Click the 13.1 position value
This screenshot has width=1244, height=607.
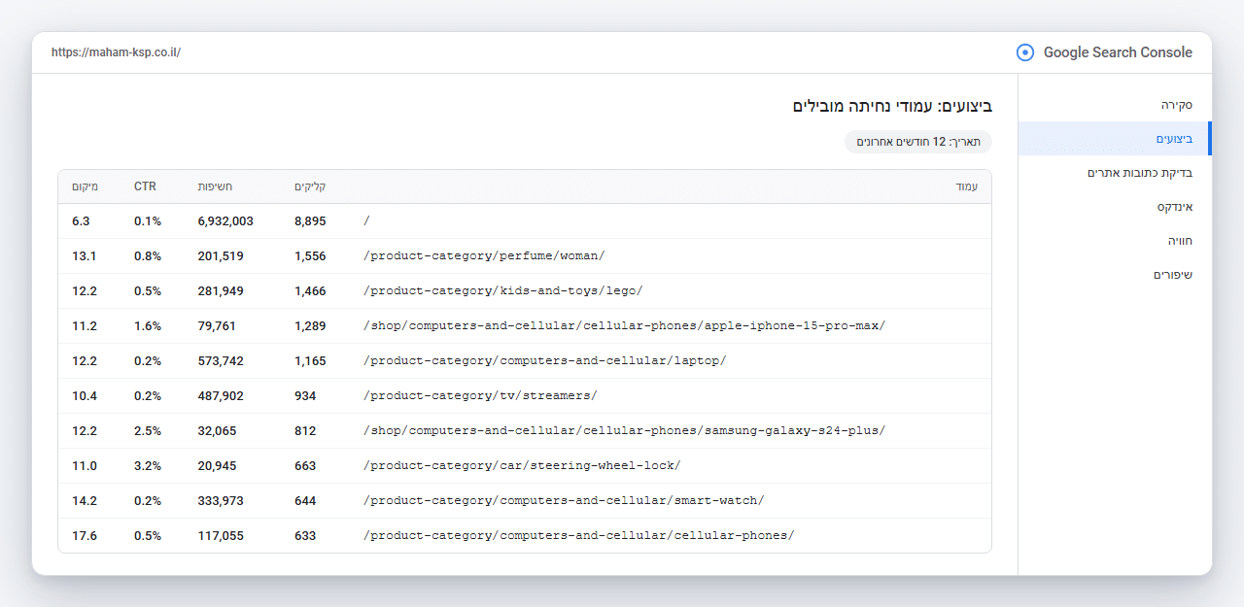pyautogui.click(x=85, y=256)
